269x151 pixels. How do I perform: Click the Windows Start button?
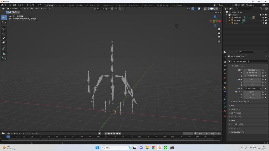tap(97, 148)
